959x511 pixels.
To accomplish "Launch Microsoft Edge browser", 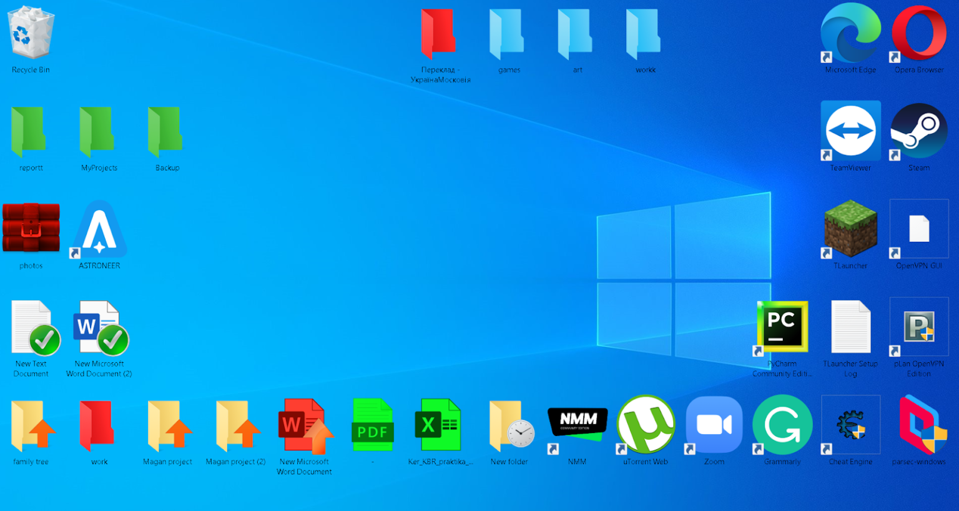I will 850,32.
